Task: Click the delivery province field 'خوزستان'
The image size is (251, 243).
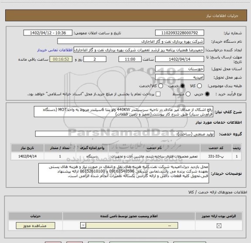Action: [180, 68]
